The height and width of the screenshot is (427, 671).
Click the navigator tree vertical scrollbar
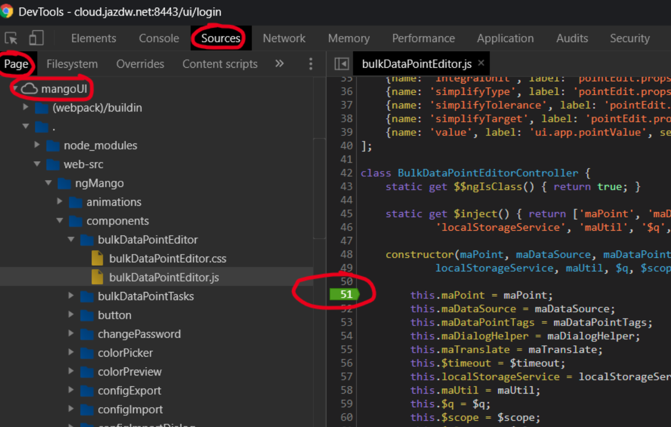[319, 188]
